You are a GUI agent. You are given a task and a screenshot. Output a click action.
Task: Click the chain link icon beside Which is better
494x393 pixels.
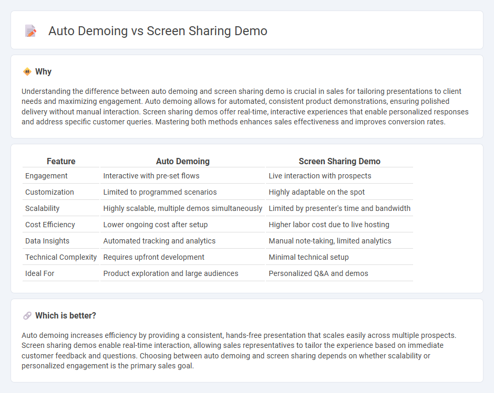coord(27,315)
